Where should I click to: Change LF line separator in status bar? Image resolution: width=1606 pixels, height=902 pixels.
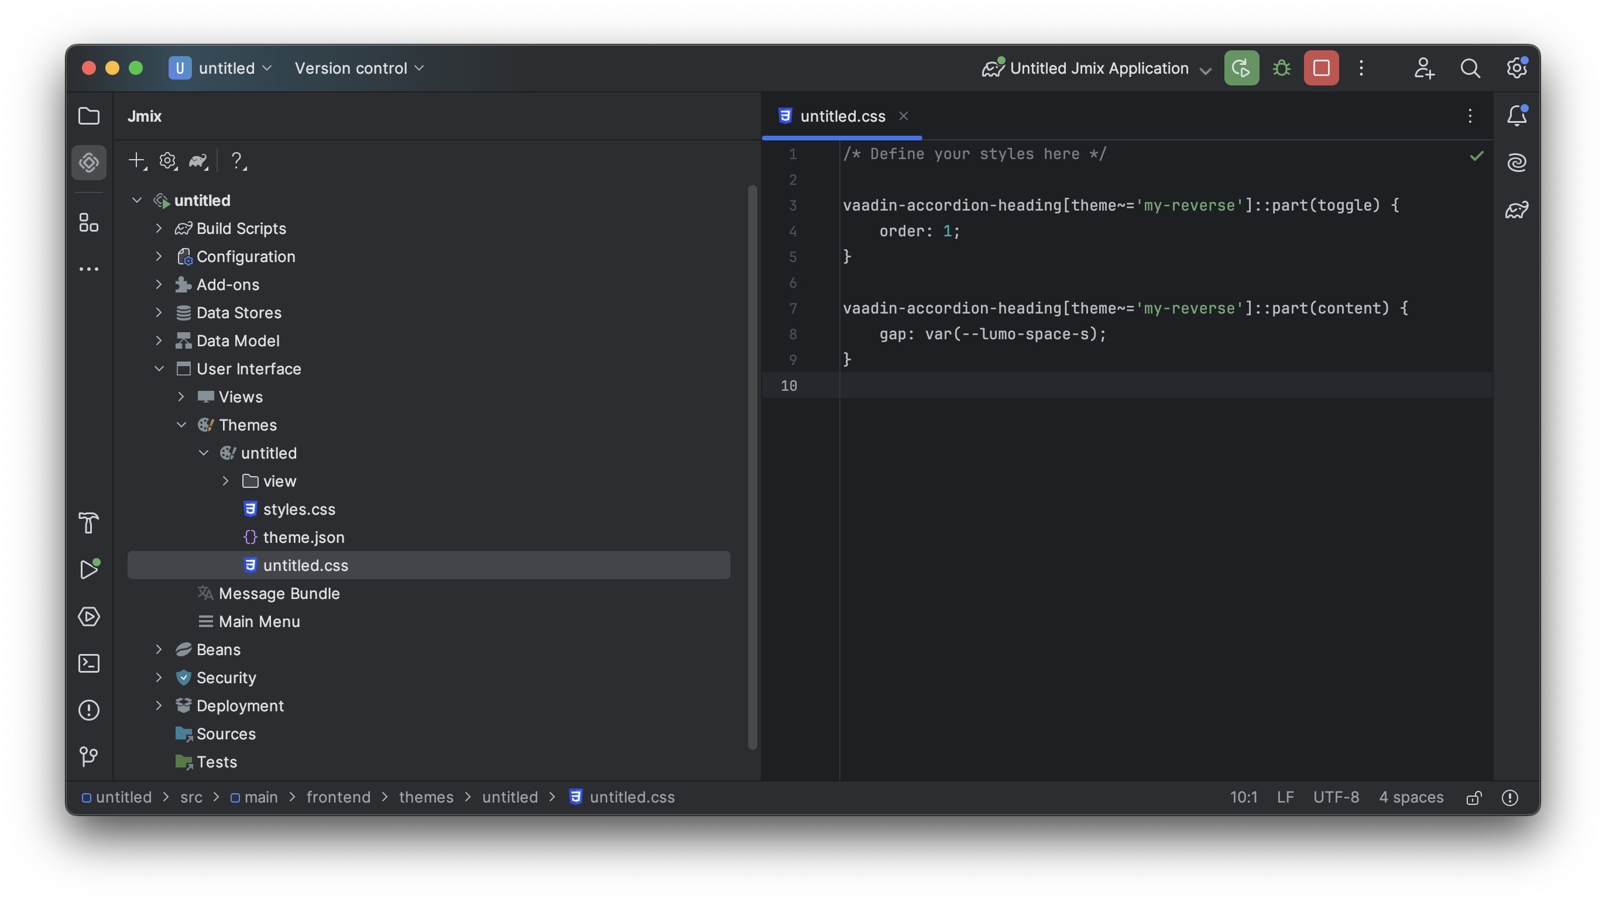1285,797
